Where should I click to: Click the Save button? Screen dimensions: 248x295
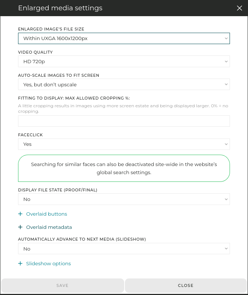62,285
